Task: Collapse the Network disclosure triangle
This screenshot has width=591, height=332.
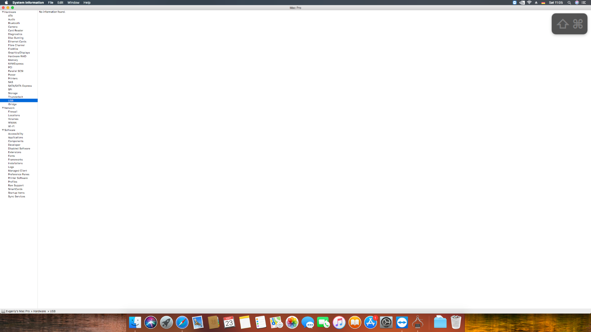Action: point(3,108)
